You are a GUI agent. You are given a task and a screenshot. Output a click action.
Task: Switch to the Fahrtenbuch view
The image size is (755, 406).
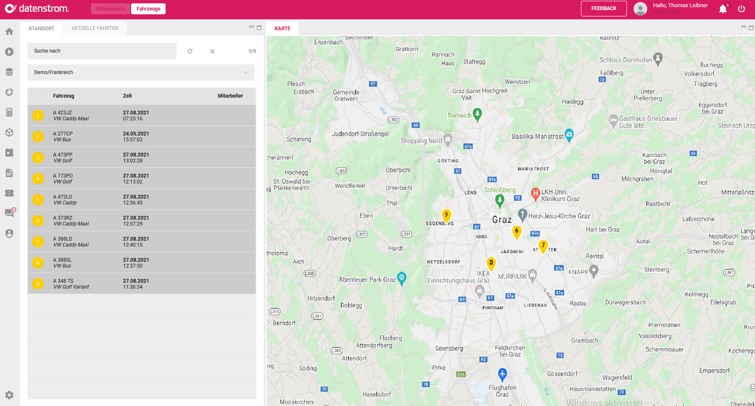pos(110,8)
